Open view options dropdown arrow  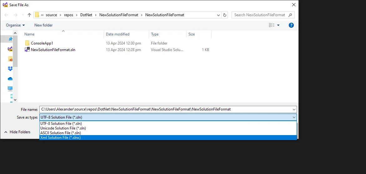278,25
